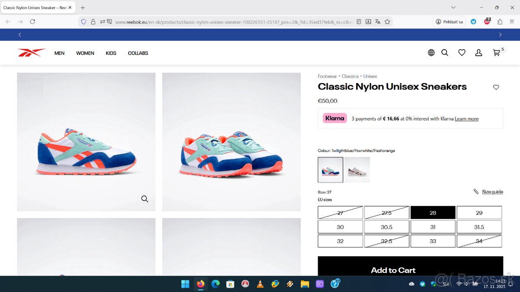
Task: Open the shopping cart with 5 items
Action: pyautogui.click(x=496, y=52)
